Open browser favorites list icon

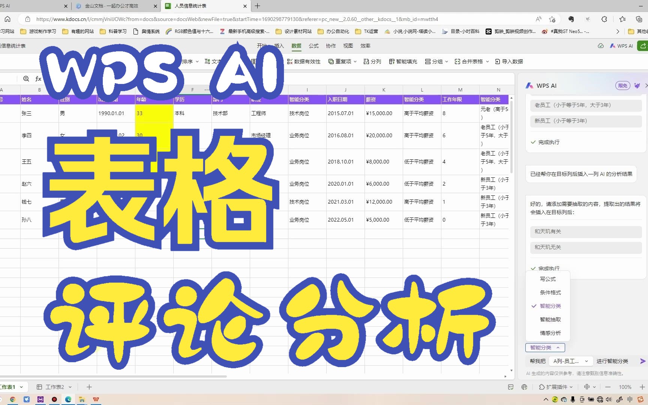622,19
